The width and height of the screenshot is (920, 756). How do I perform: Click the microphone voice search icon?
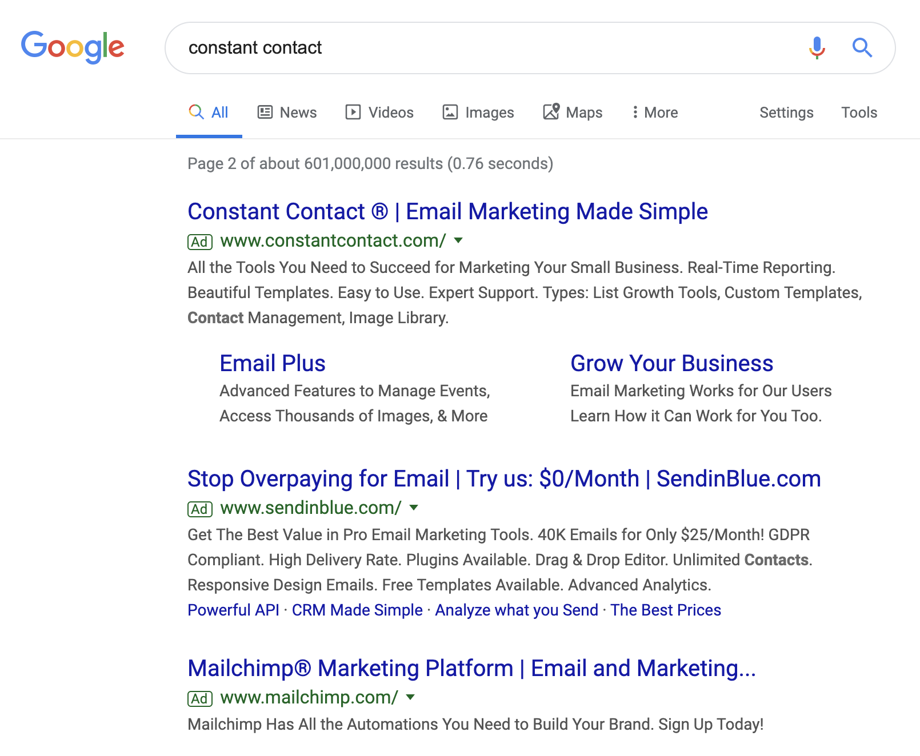[817, 47]
